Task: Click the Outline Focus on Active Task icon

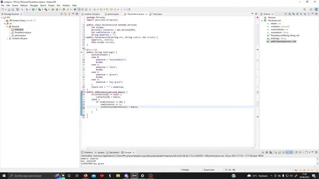Action: [286, 14]
